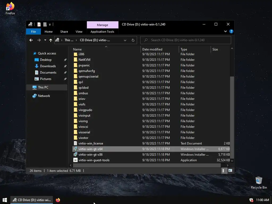
Task: Open Pictures in the navigation pane
Action: click(46, 79)
